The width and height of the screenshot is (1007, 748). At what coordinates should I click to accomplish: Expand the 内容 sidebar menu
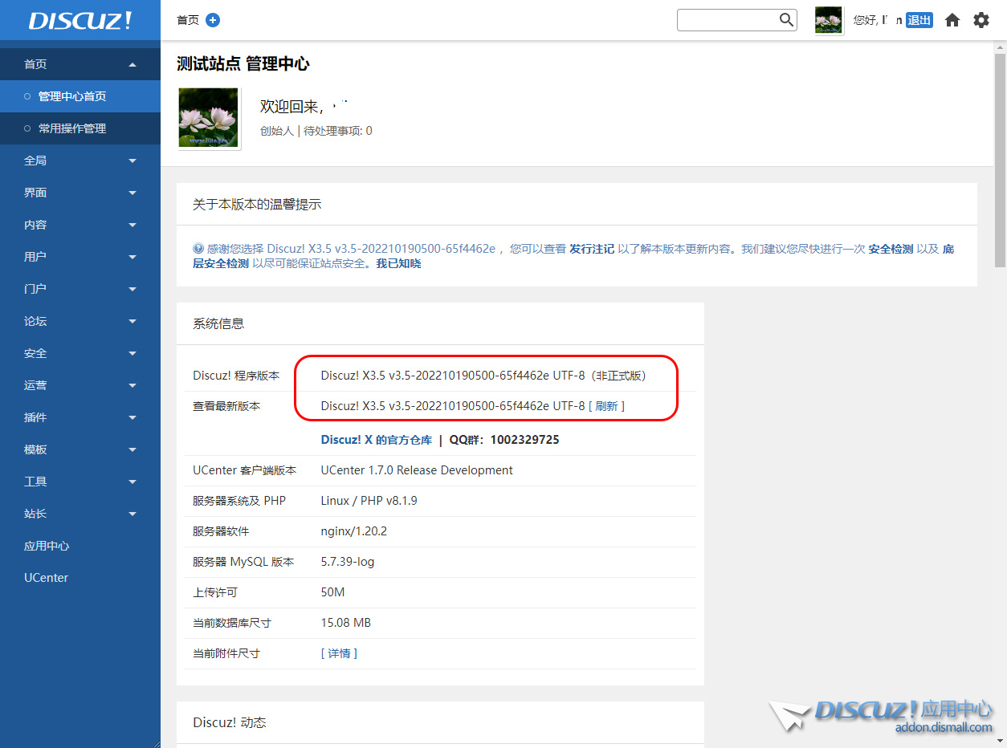pos(80,225)
